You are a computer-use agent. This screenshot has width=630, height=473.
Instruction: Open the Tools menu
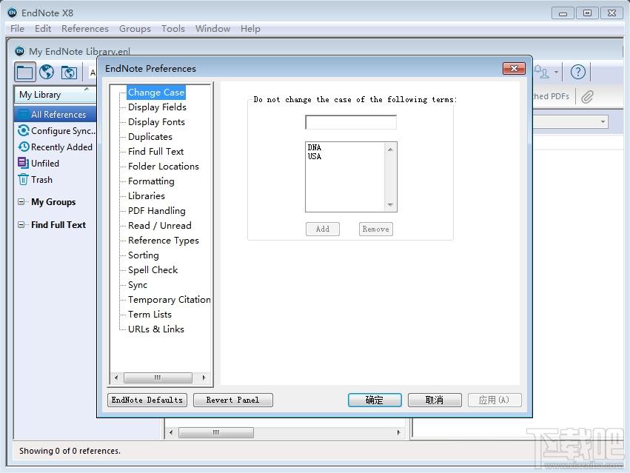click(173, 29)
